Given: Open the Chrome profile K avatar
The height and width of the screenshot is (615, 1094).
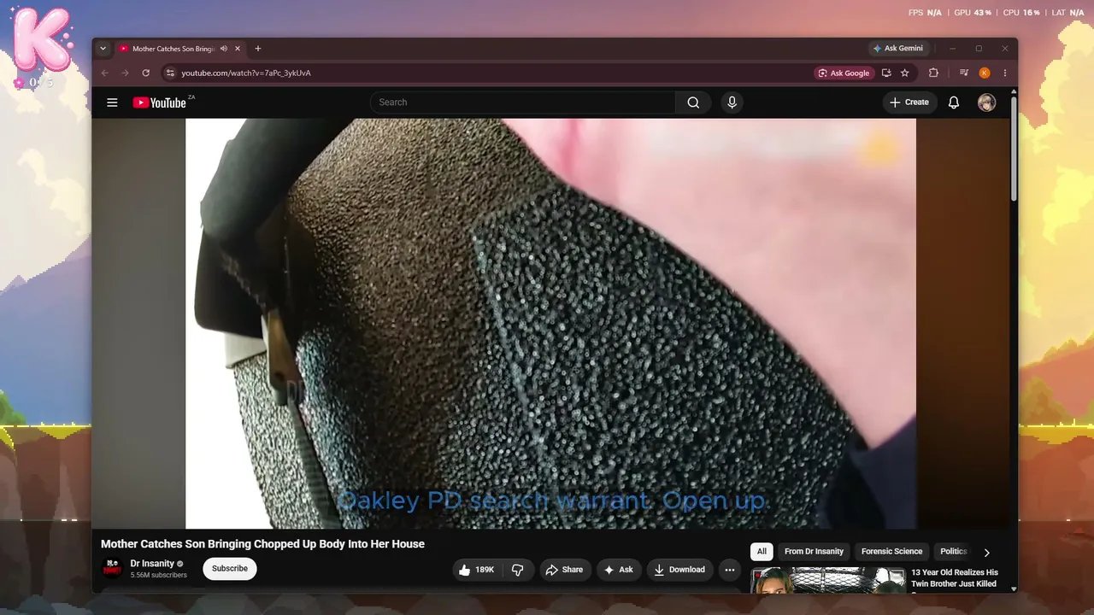Looking at the screenshot, I should (x=985, y=73).
